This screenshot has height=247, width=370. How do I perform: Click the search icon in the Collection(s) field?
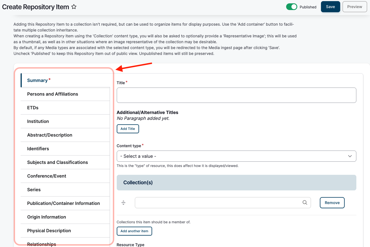click(x=305, y=203)
